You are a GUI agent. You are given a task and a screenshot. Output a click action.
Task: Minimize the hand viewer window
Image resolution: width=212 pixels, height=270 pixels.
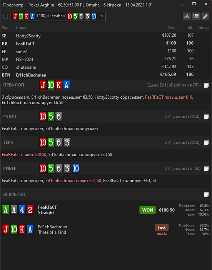pyautogui.click(x=182, y=4)
